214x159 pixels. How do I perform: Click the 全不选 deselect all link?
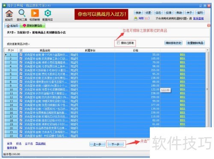point(29,144)
